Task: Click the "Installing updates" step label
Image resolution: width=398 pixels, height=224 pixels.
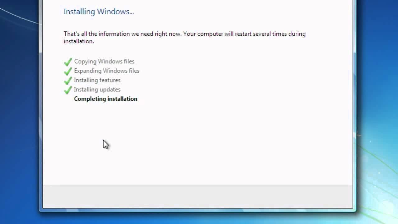Action: pyautogui.click(x=97, y=90)
